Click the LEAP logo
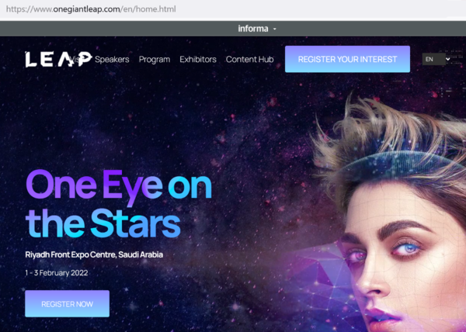The width and height of the screenshot is (466, 332). [x=58, y=59]
